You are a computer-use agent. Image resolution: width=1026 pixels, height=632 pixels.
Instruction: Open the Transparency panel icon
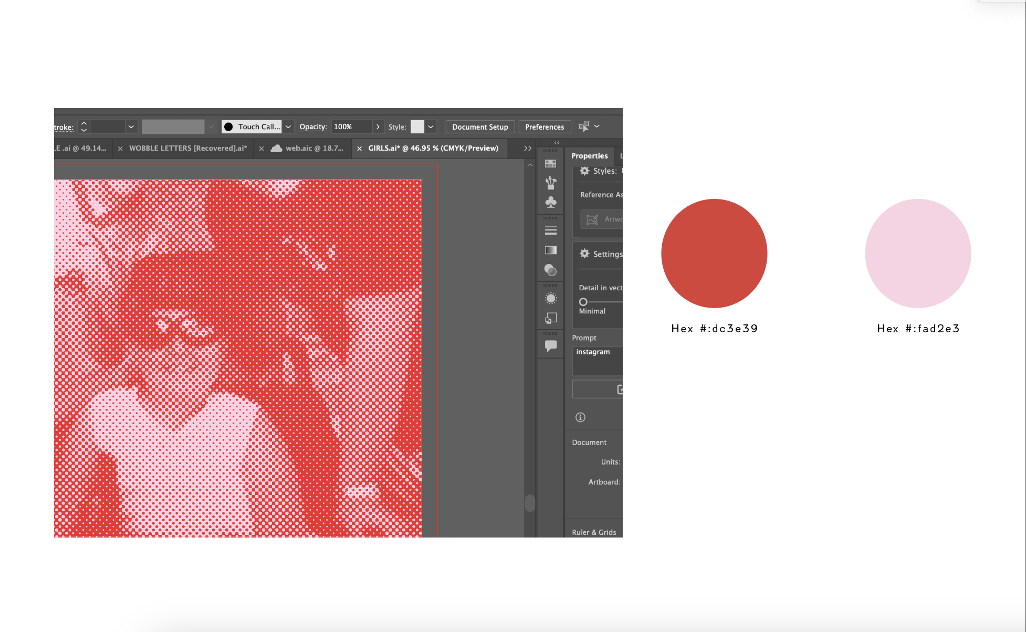coord(550,270)
